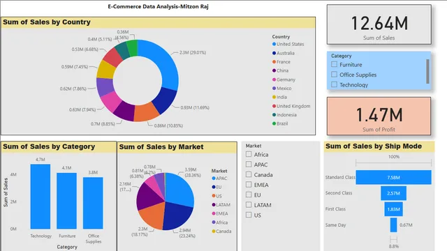Click the '0.4M (5.11%)' donut label
The width and height of the screenshot is (447, 251).
(x=100, y=39)
